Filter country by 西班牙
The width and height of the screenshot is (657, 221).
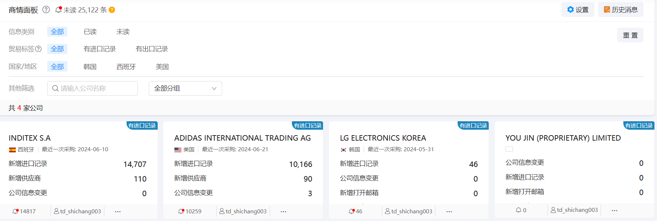tap(126, 67)
